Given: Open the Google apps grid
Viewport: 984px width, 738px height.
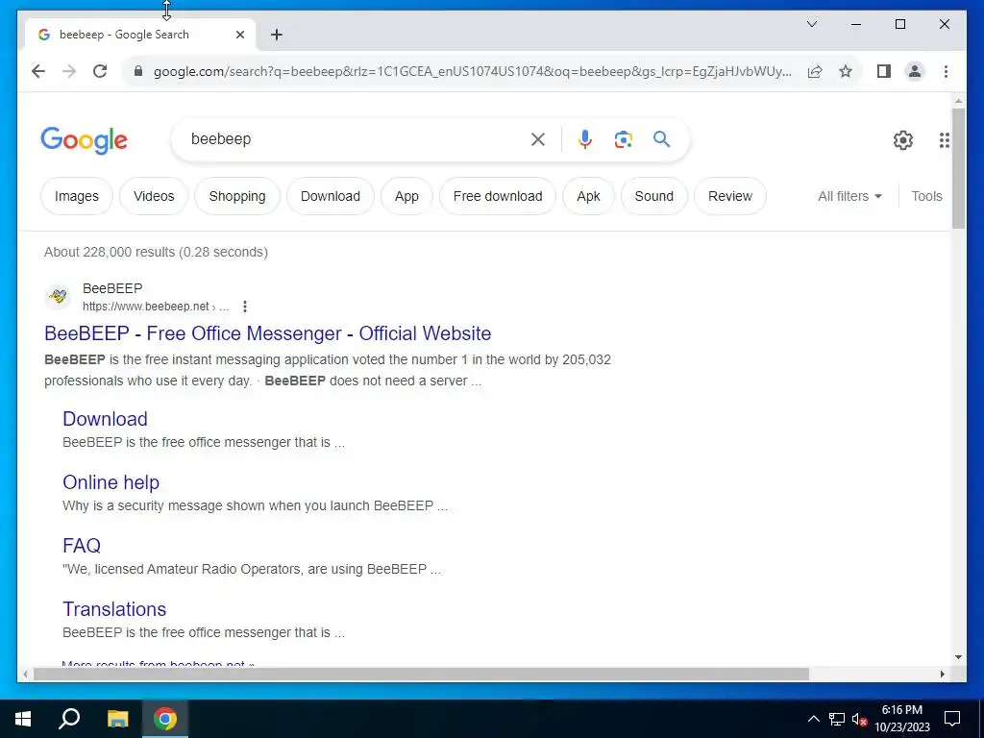Looking at the screenshot, I should point(944,140).
